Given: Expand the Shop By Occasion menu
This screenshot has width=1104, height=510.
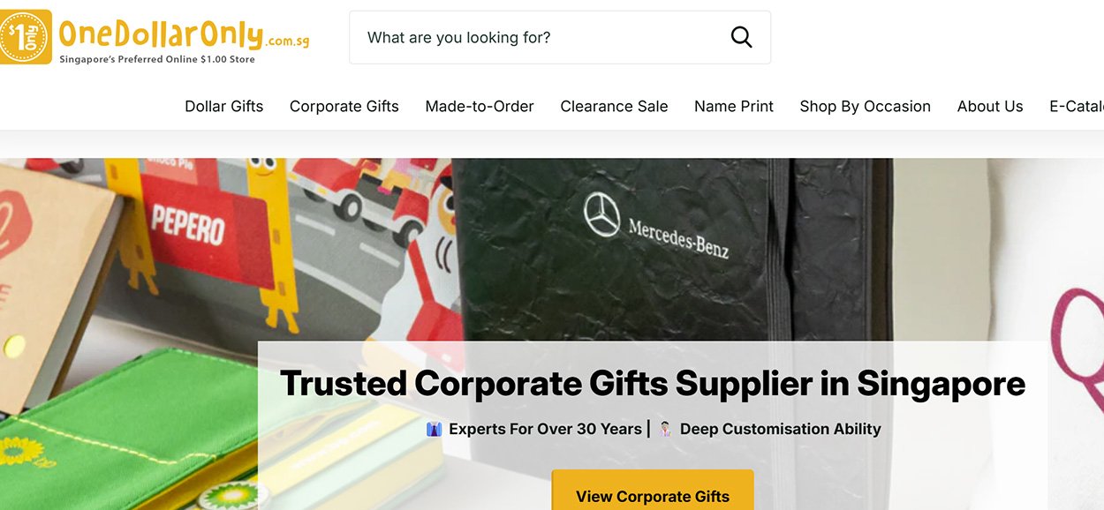Looking at the screenshot, I should pos(866,107).
